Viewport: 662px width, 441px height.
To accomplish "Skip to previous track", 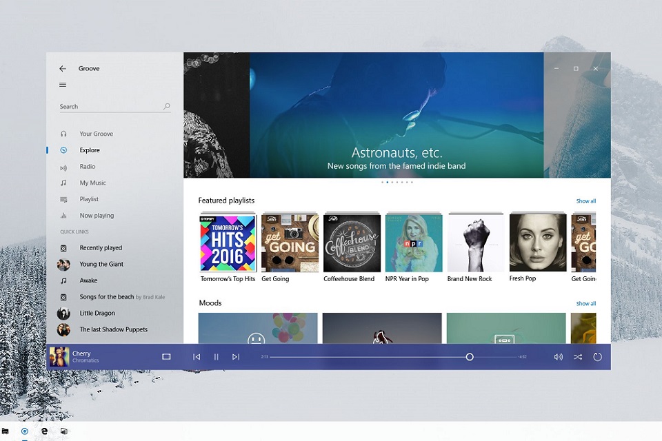I will click(197, 357).
